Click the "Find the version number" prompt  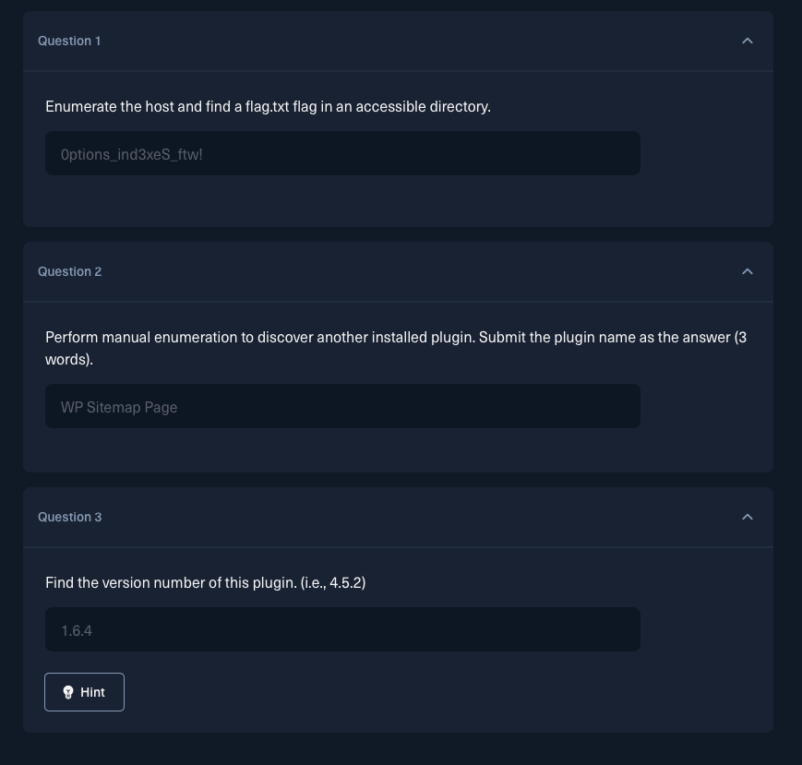click(205, 583)
